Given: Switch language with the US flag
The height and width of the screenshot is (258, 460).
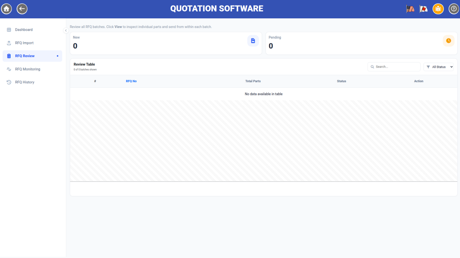Looking at the screenshot, I should 410,9.
